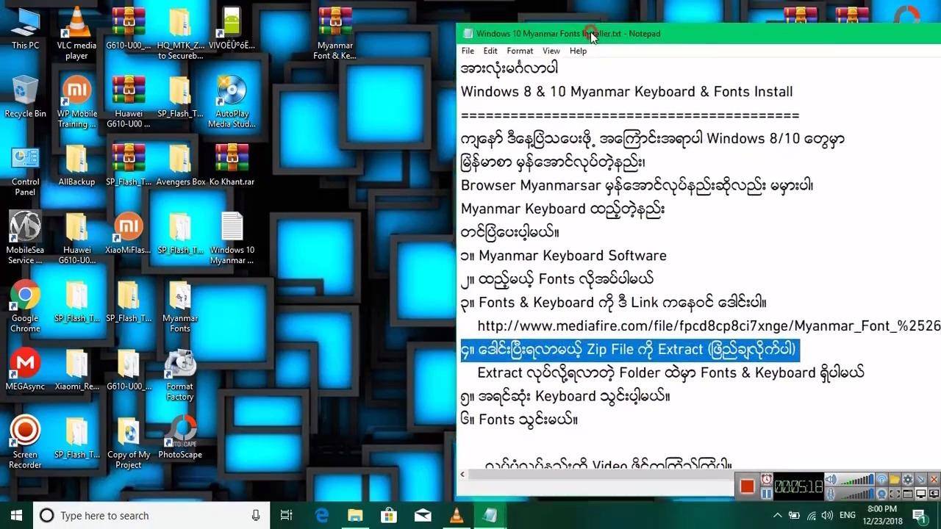
Task: Select the MEGAsync desktop shortcut
Action: point(25,370)
